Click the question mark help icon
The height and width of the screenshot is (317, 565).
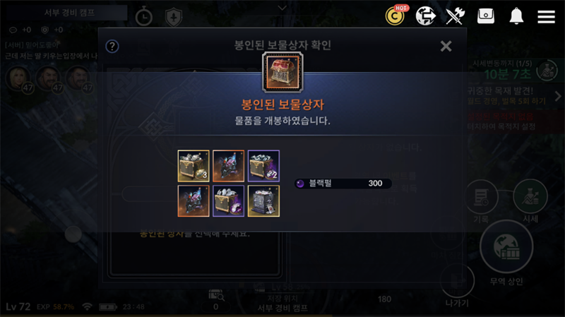[112, 46]
